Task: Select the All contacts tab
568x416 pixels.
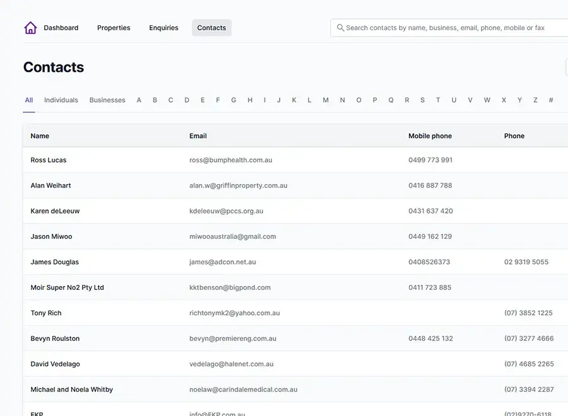Action: click(x=29, y=100)
